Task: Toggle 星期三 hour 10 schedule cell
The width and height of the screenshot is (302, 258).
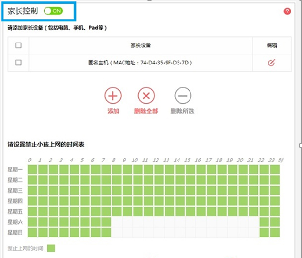Action: click(137, 190)
